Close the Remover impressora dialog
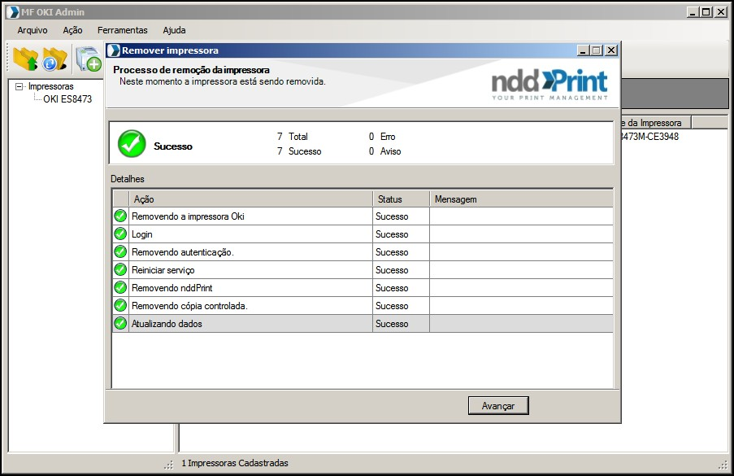 tap(611, 50)
